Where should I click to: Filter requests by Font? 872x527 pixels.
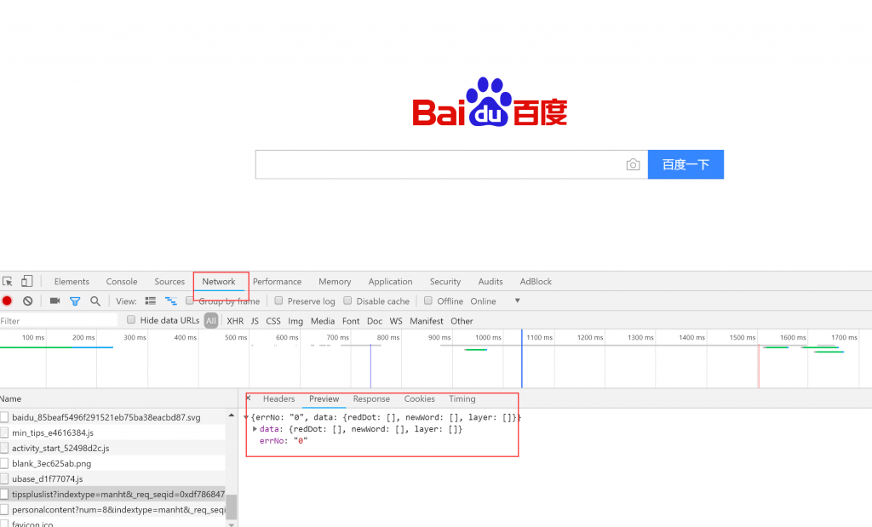[351, 321]
